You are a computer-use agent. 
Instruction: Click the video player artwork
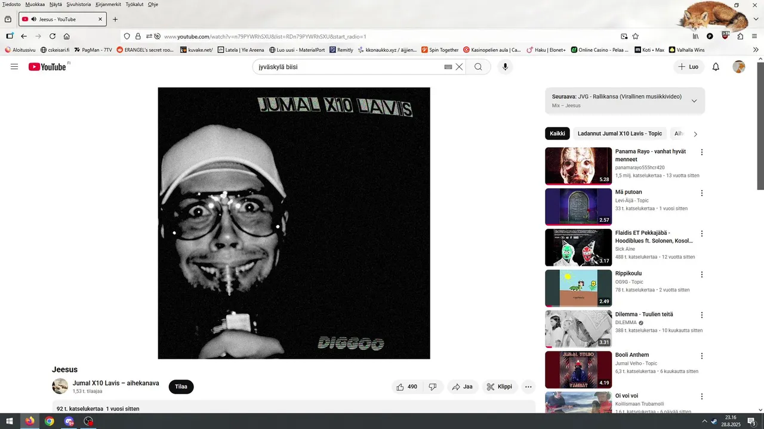pos(294,223)
